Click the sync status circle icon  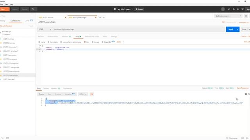223,9
